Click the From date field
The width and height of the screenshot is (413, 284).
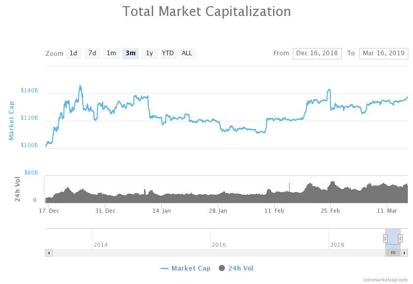[x=317, y=53]
